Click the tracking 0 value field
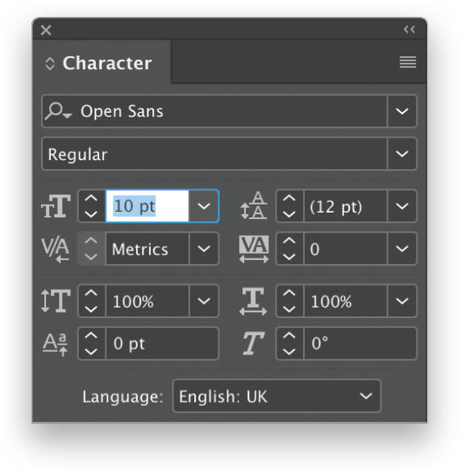The height and width of the screenshot is (471, 461). click(x=346, y=249)
